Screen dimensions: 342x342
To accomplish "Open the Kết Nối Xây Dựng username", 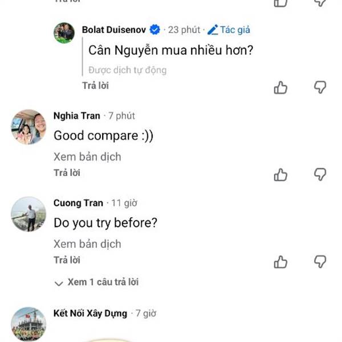I will click(x=90, y=313).
